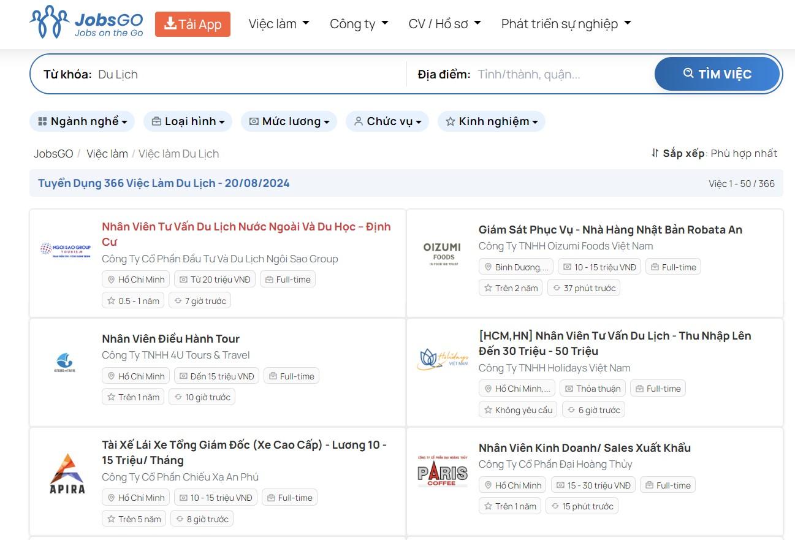This screenshot has width=795, height=540.
Task: Click the 10 giờ trước time tag
Action: click(x=202, y=397)
